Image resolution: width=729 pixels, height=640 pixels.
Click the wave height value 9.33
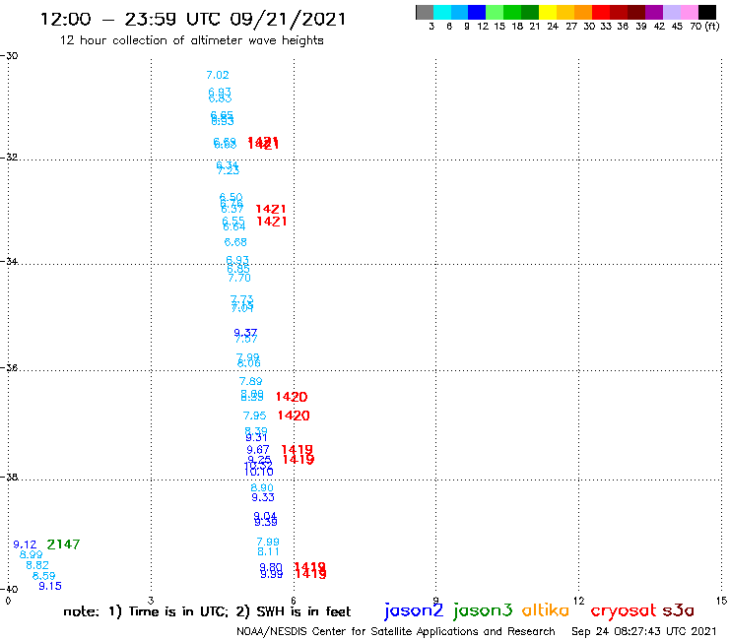[x=263, y=497]
